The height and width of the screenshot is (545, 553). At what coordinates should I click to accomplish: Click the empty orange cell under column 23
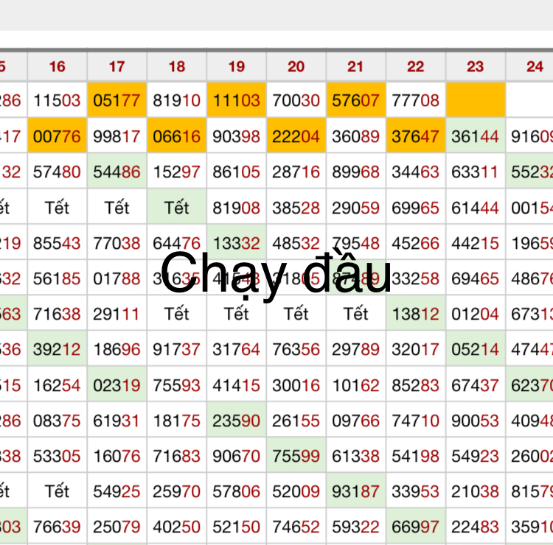(476, 101)
